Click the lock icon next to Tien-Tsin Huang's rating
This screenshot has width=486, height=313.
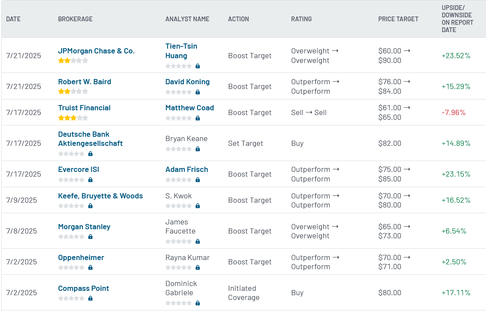(198, 66)
